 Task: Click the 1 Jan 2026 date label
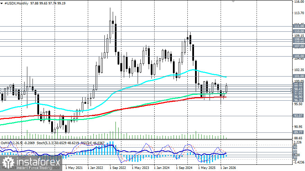pyautogui.click(x=228, y=168)
